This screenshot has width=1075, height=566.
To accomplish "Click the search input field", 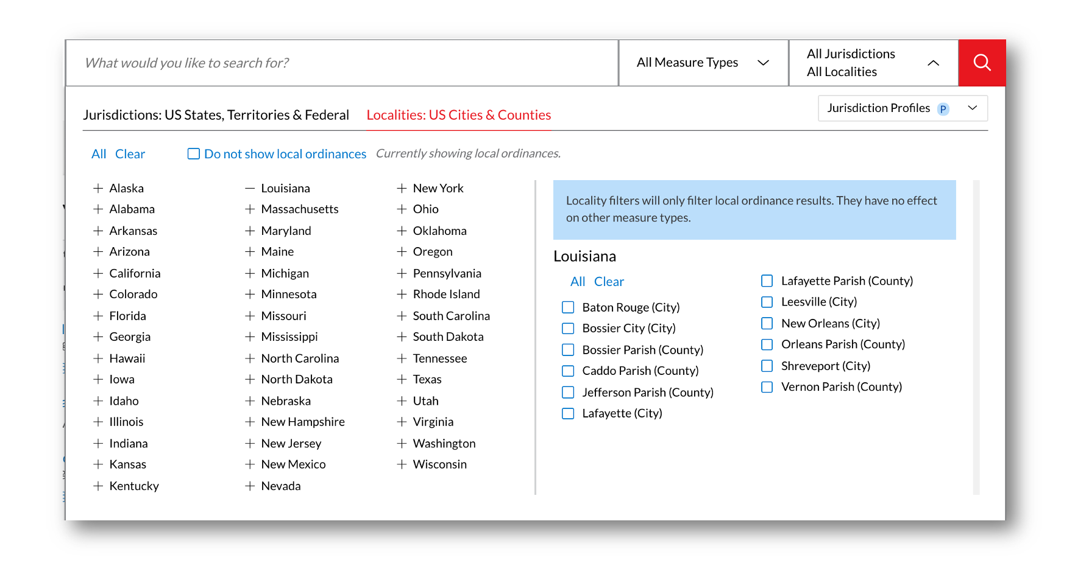I will tap(341, 63).
